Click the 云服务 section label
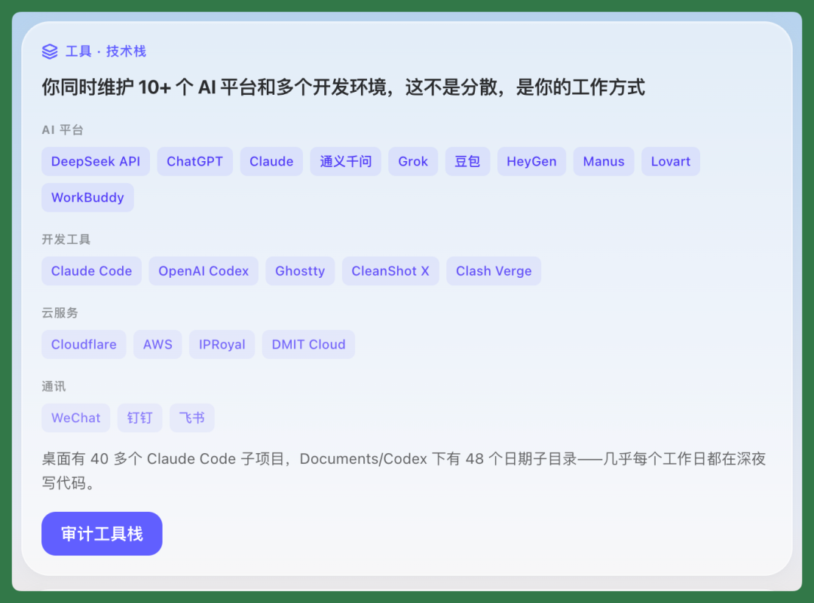The image size is (814, 603). coord(60,312)
